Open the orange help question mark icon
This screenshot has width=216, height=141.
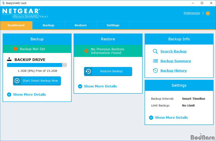[208, 13]
